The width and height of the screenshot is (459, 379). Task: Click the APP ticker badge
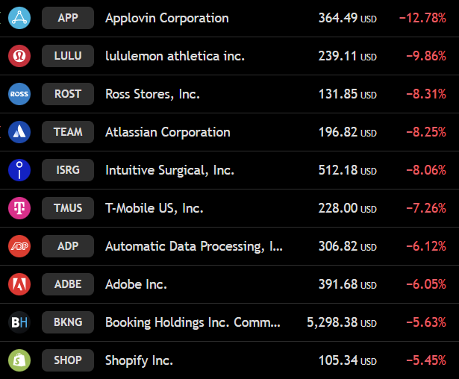tap(68, 18)
